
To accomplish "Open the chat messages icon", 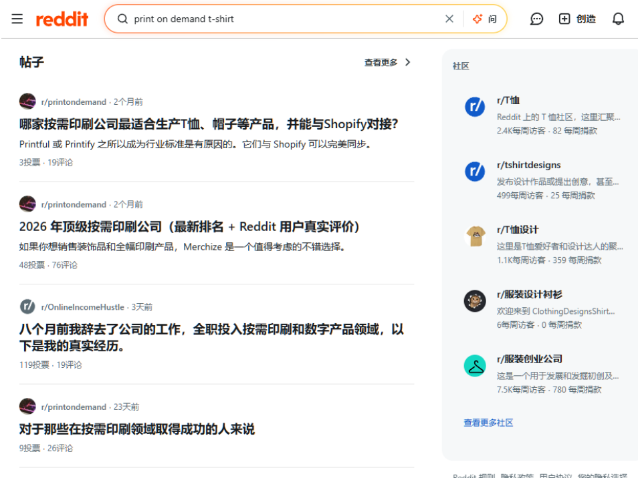I will pos(536,19).
